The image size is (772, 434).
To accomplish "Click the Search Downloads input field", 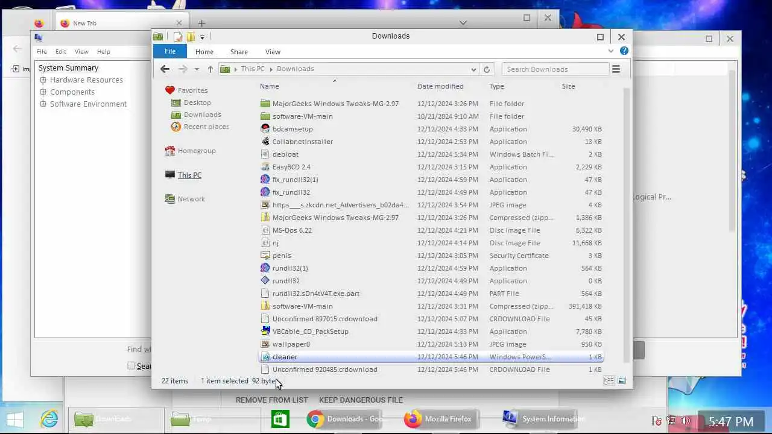I will pos(555,69).
